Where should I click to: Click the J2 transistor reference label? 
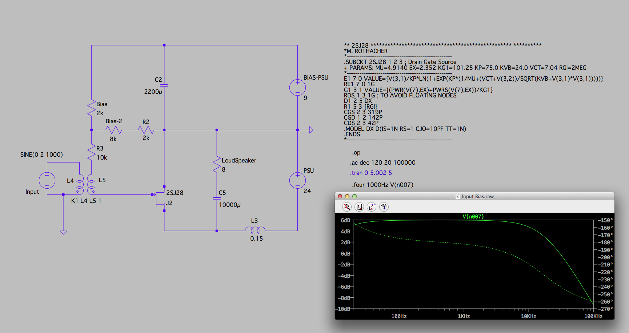tap(169, 203)
